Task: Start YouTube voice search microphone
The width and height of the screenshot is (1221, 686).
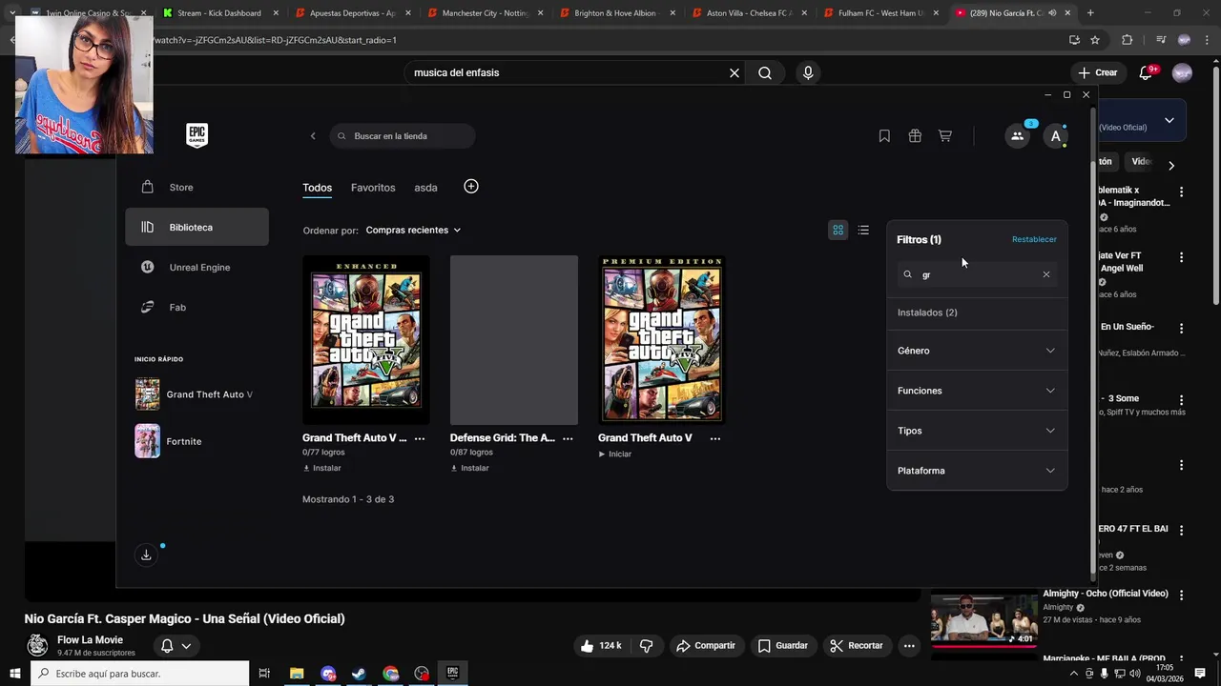Action: tap(808, 73)
